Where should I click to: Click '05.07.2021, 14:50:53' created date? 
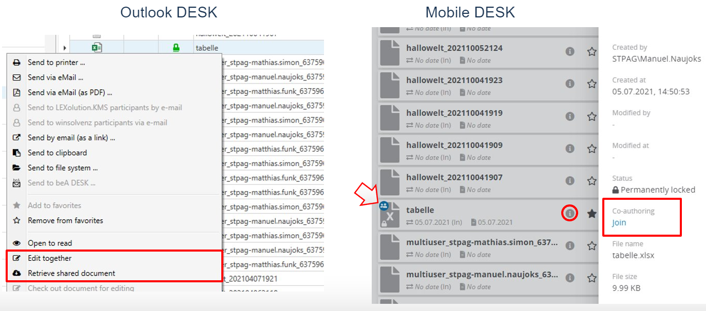(651, 92)
